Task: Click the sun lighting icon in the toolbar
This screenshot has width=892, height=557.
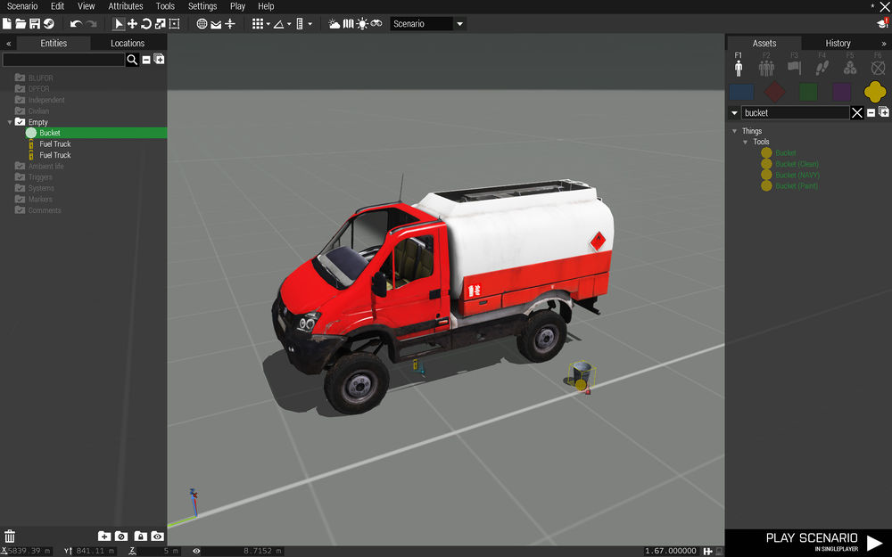Action: 363,23
